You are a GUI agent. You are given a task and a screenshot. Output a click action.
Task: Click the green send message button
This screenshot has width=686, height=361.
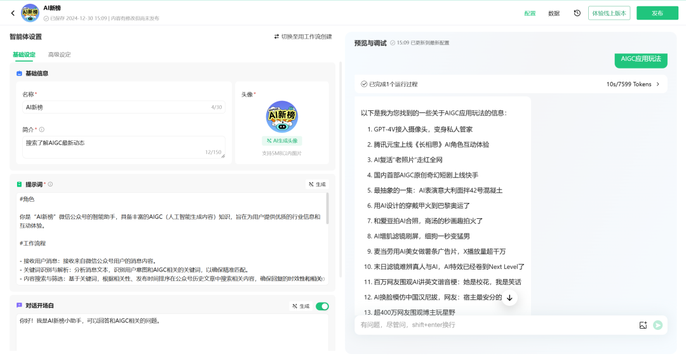coord(657,325)
